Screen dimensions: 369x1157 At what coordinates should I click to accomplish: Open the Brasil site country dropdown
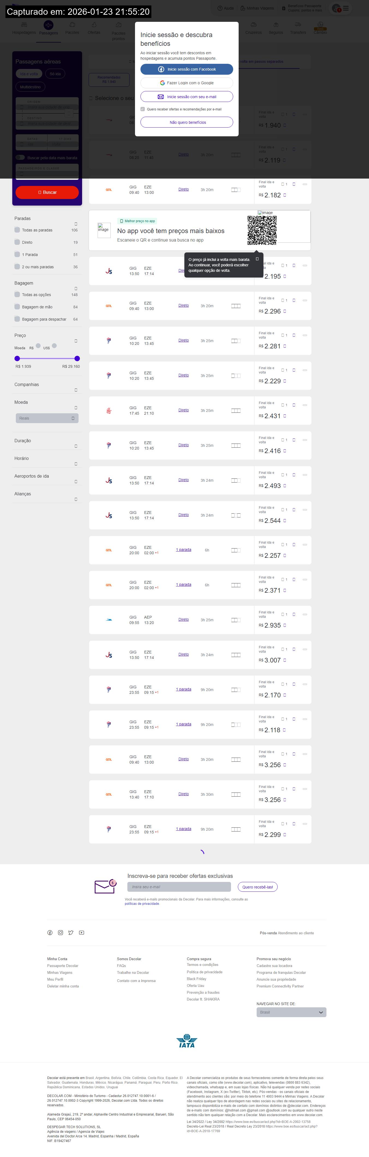pyautogui.click(x=291, y=1012)
